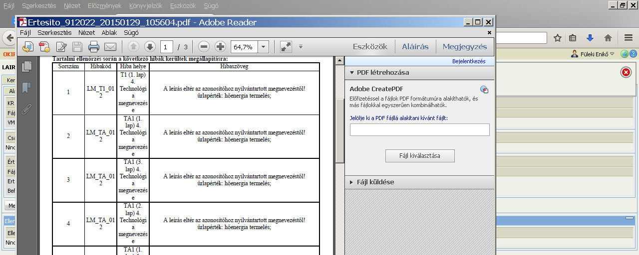Click the Adobe CreatePDF online service icon
Screen dimensions: 639x255
click(x=484, y=90)
